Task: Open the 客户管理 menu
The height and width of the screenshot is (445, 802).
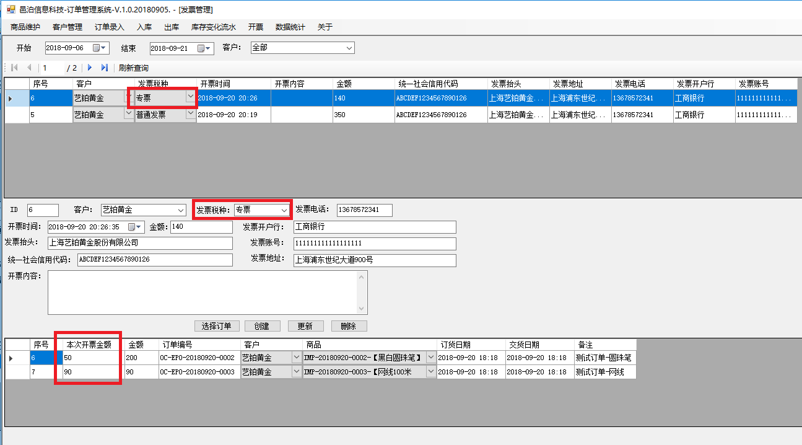Action: pos(68,27)
